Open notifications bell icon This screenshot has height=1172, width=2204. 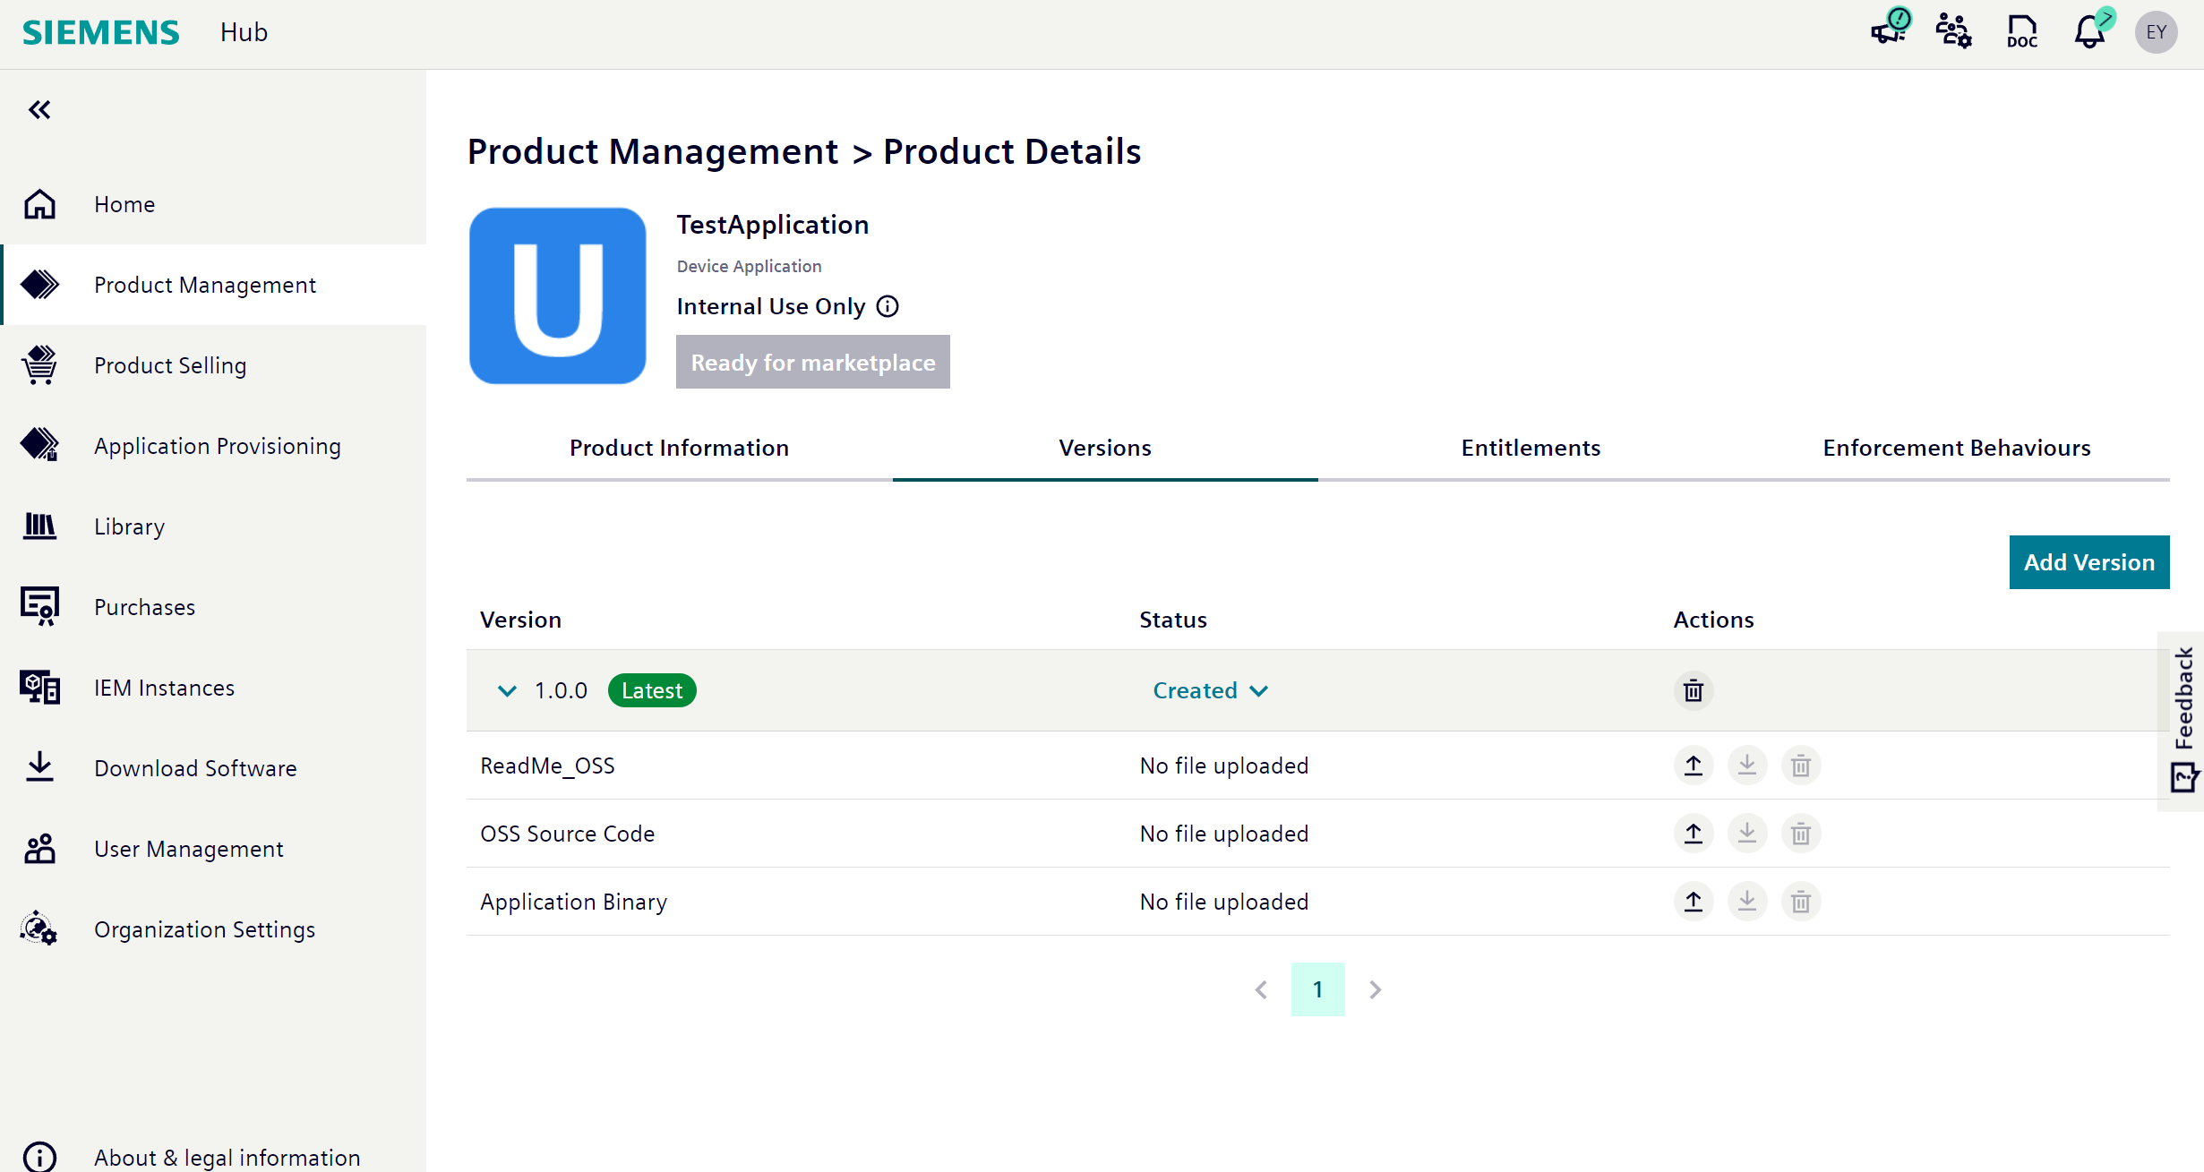coord(2091,31)
